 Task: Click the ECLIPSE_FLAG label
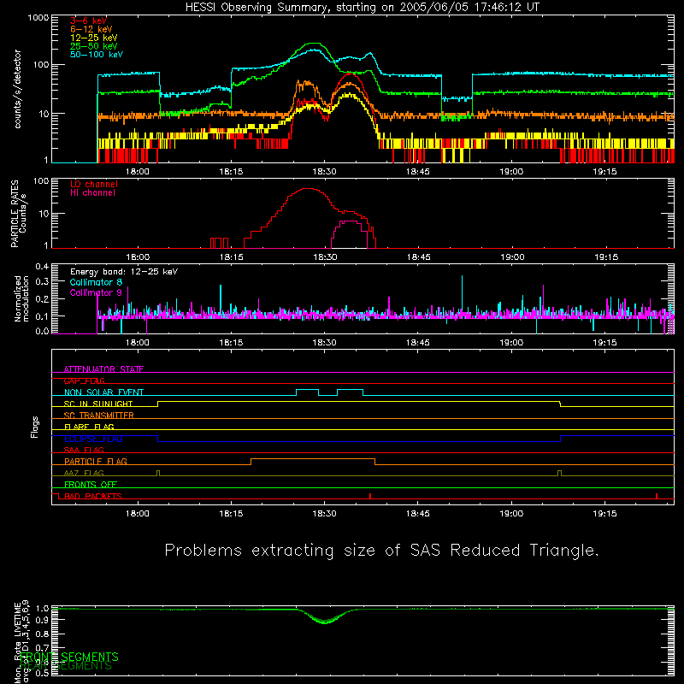(x=93, y=439)
